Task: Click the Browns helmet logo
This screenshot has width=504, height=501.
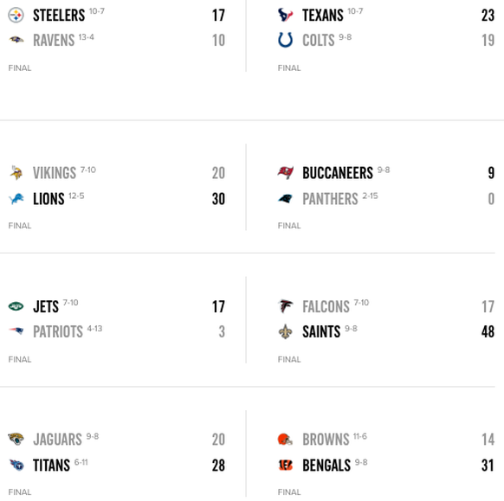Action: pyautogui.click(x=285, y=439)
